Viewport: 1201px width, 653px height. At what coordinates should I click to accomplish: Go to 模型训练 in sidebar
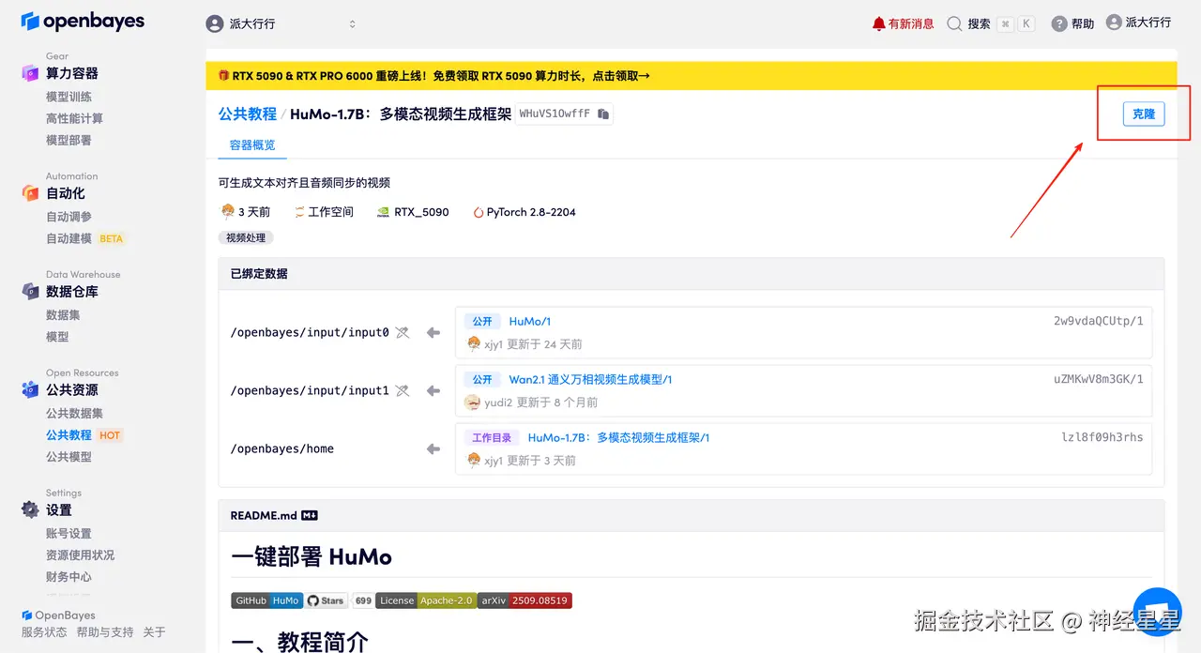coord(68,97)
